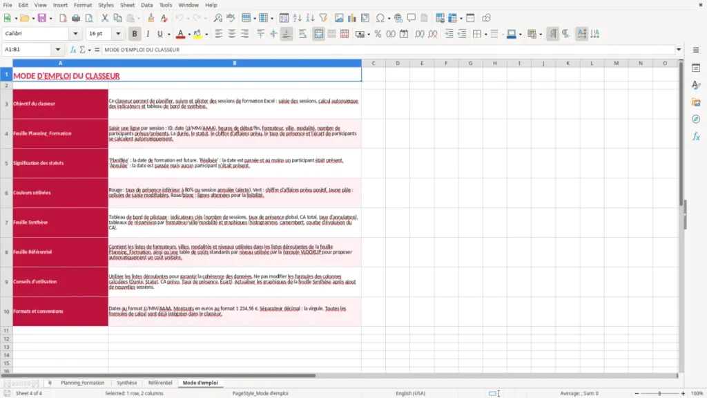Click the Copy icon
Viewport: 707px width, 398px height.
tap(117, 18)
